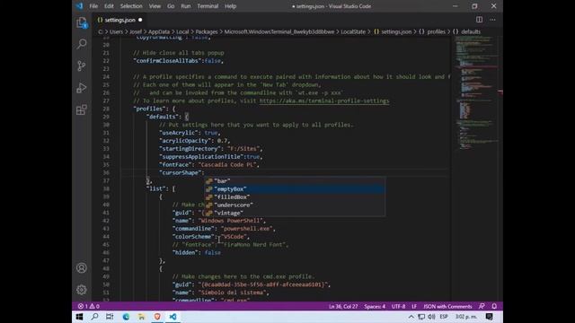This screenshot has width=575, height=323.
Task: Click the VS Code taskbar icon
Action: pyautogui.click(x=173, y=317)
